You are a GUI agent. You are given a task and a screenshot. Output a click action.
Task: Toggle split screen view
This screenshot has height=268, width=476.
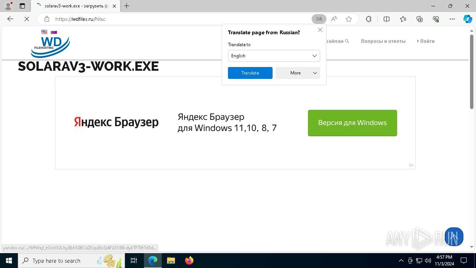[386, 19]
